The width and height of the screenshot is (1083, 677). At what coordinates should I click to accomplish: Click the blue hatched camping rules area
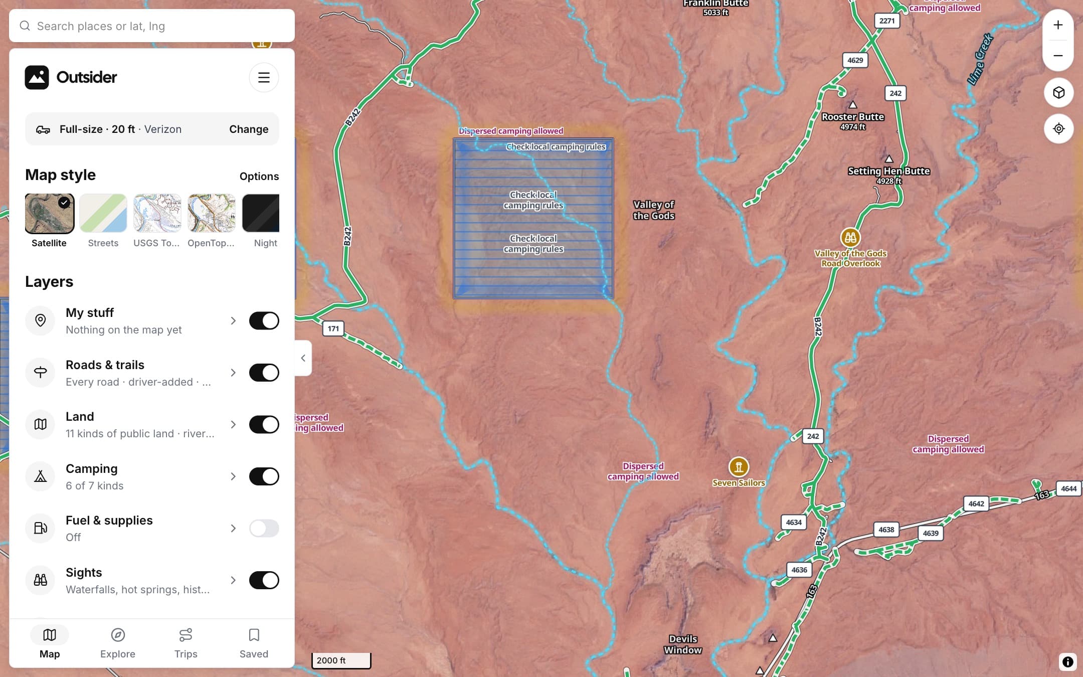pyautogui.click(x=533, y=219)
